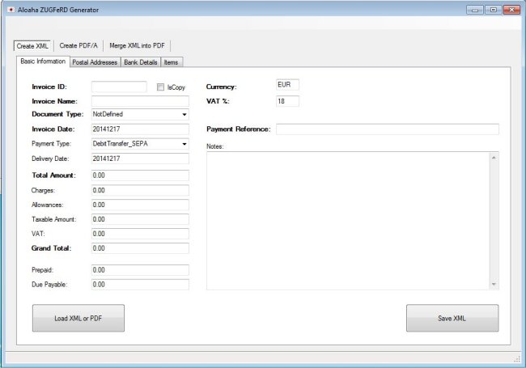The height and width of the screenshot is (368, 526).
Task: Click the Save XML button
Action: point(452,318)
